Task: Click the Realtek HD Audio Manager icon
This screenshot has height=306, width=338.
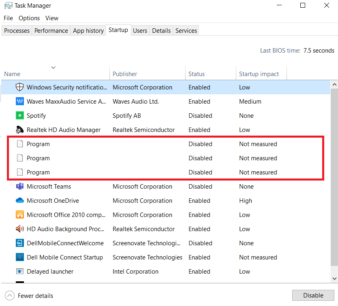Action: pos(19,130)
